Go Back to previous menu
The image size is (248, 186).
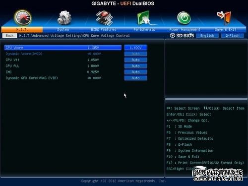9,36
